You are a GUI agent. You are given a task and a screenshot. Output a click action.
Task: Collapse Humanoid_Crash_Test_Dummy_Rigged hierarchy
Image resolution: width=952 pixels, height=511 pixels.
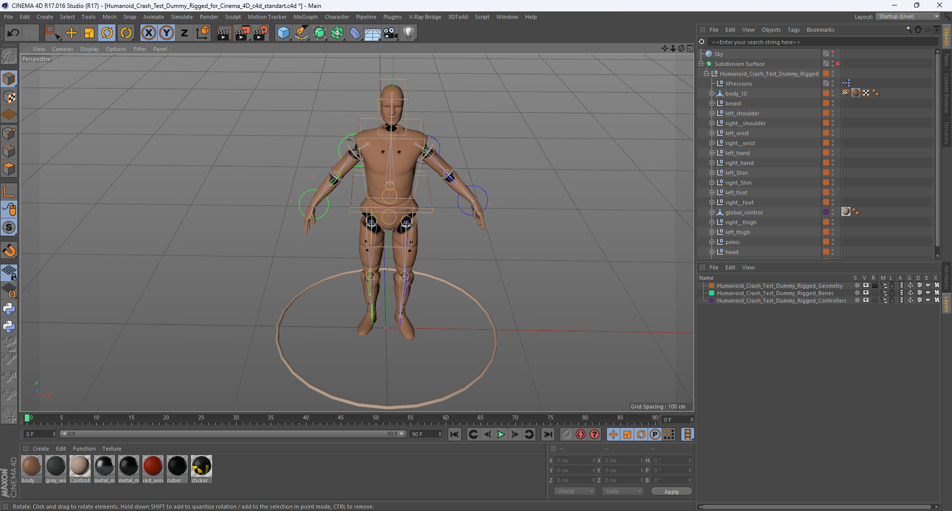(x=707, y=74)
